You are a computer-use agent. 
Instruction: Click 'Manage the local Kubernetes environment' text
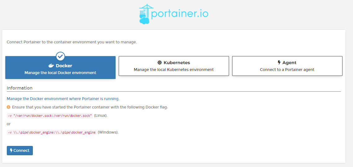[x=174, y=69]
